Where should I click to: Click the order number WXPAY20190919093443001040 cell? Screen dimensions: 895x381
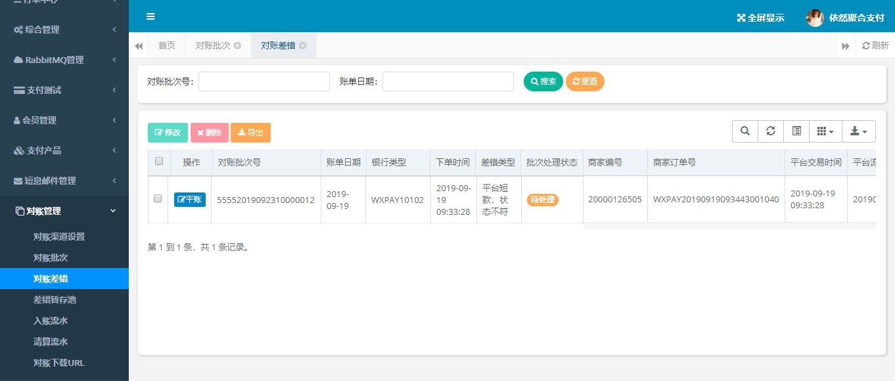(716, 200)
